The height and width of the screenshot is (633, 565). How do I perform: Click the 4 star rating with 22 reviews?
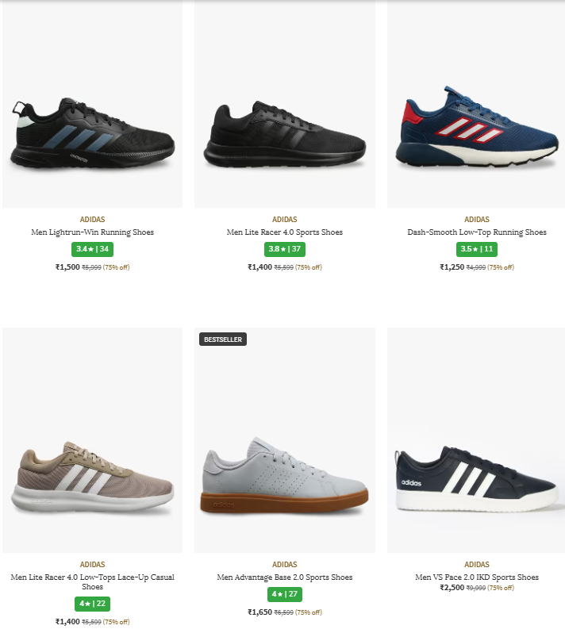tap(93, 604)
